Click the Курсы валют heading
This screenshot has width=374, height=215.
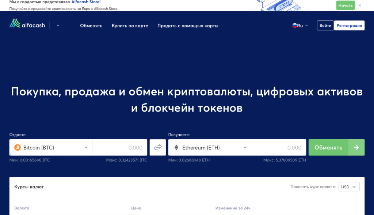coord(29,187)
